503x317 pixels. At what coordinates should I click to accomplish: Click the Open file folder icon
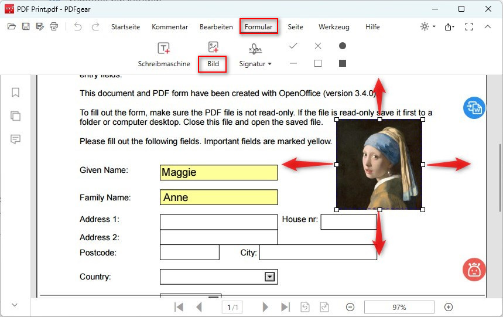12,26
